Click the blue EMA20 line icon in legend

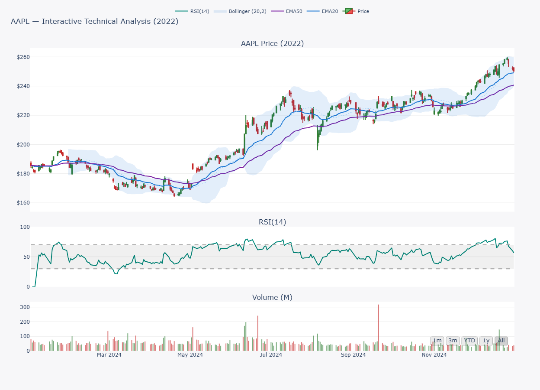pos(313,11)
